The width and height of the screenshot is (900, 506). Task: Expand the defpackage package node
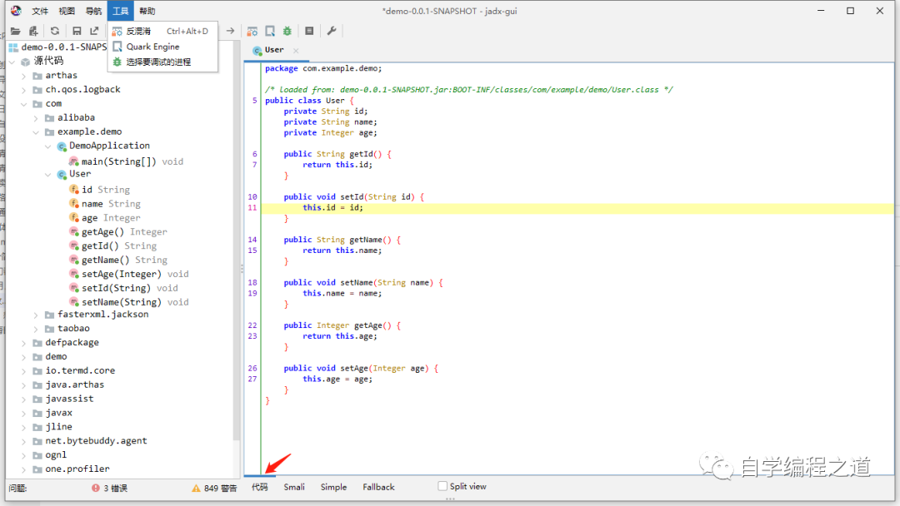[x=23, y=343]
